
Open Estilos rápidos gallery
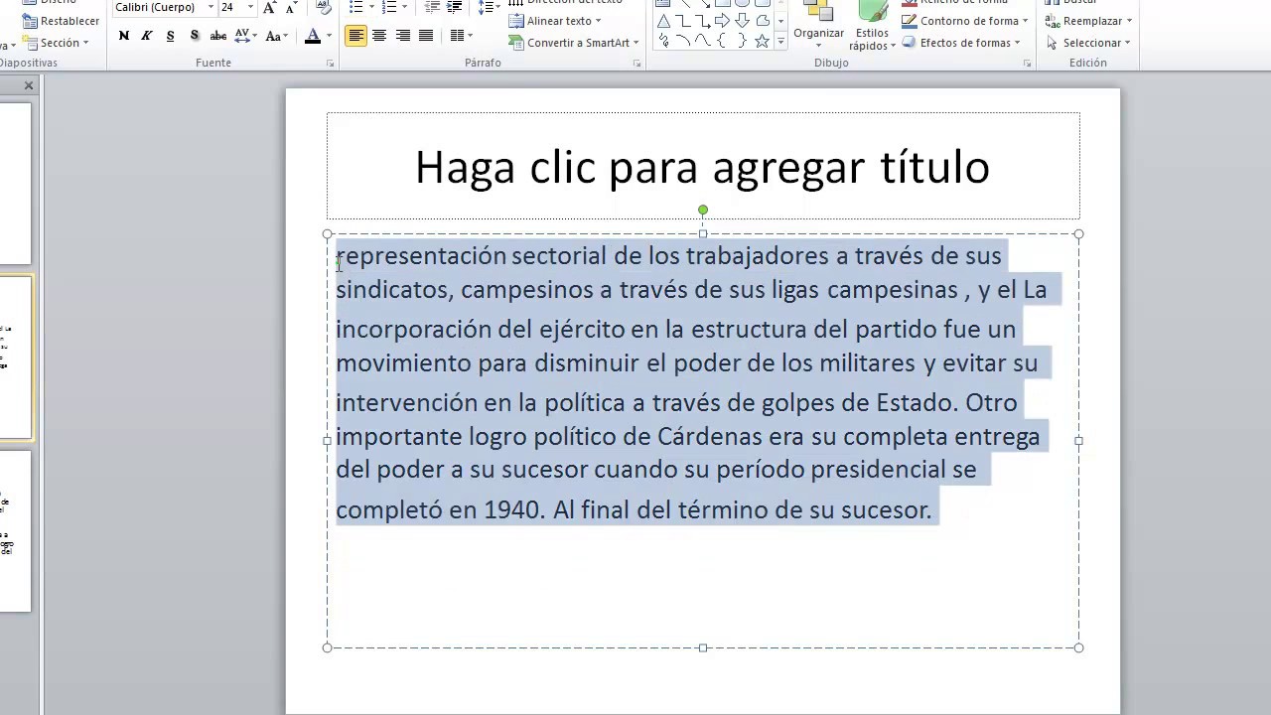click(x=872, y=26)
